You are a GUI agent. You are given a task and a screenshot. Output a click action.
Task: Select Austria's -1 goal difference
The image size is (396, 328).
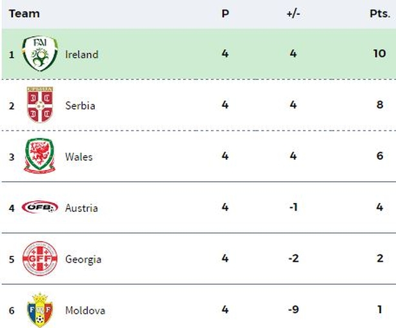click(293, 207)
